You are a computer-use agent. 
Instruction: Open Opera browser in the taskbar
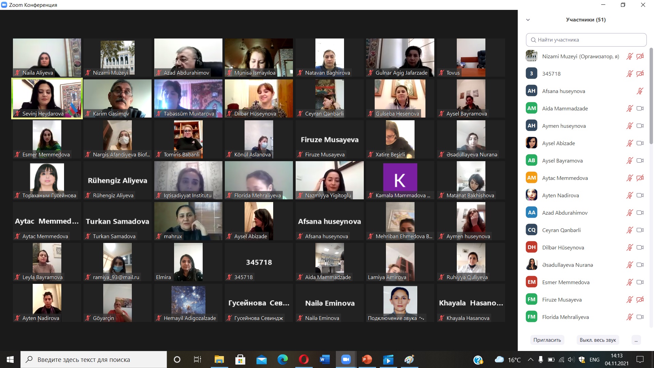click(303, 359)
